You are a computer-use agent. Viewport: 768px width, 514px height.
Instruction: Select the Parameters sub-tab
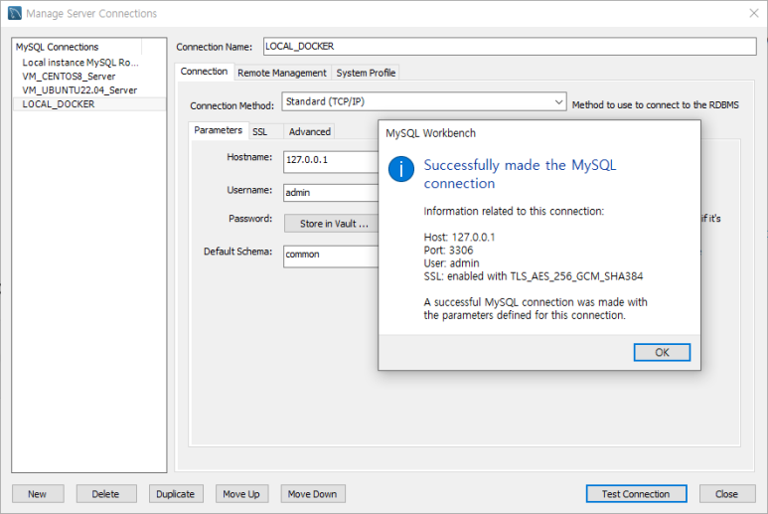tap(218, 130)
